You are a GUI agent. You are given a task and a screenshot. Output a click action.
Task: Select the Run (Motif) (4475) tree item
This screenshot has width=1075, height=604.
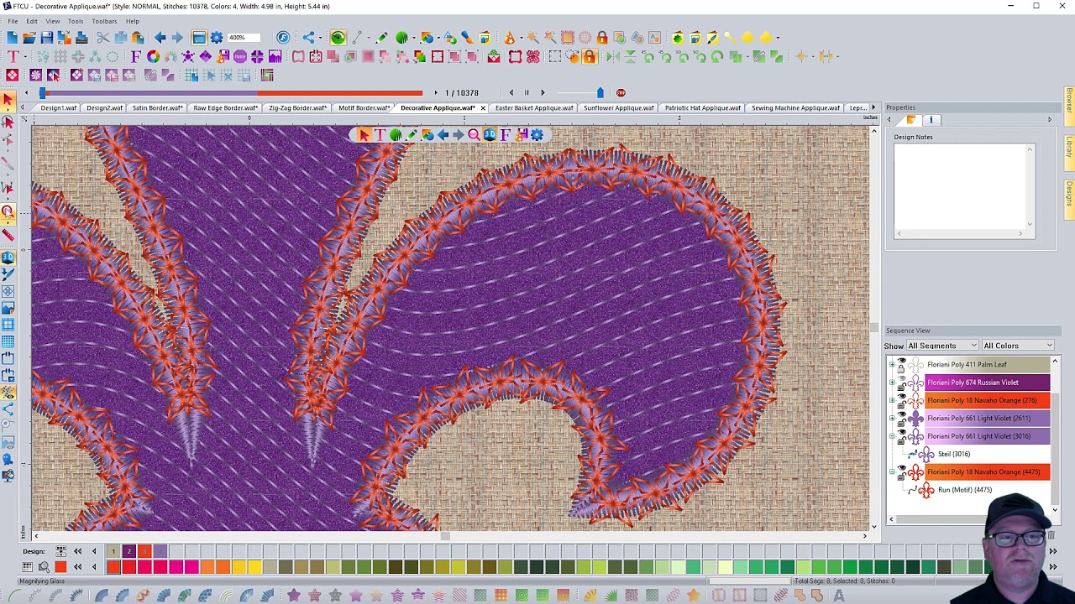click(x=965, y=490)
